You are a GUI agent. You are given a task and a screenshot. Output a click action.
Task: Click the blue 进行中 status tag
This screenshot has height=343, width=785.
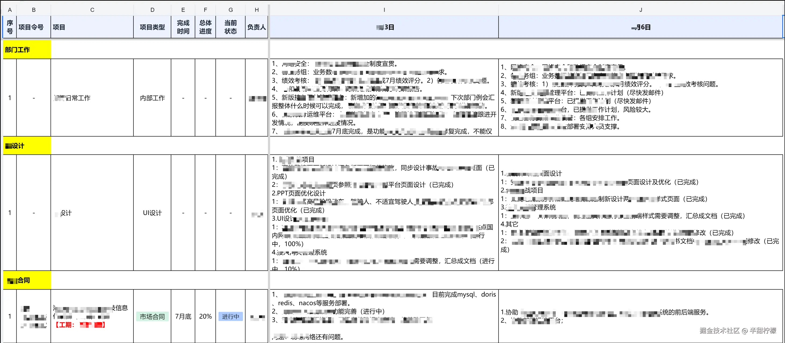point(231,316)
